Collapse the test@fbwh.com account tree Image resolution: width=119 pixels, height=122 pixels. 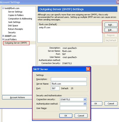(3, 8)
